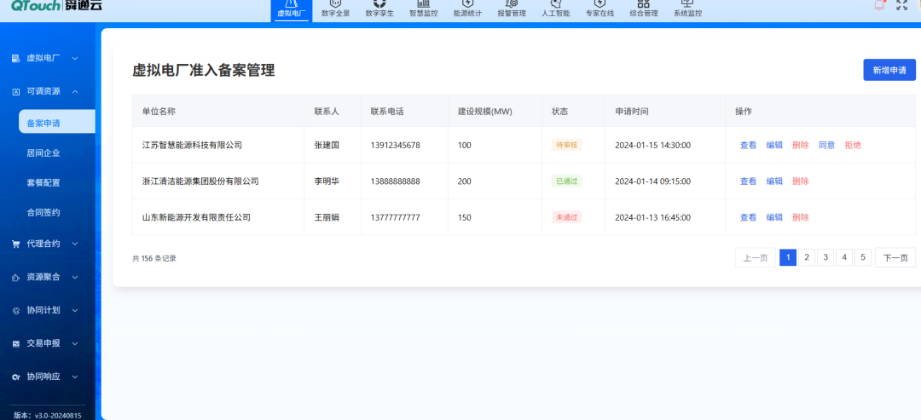Viewport: 921px width, 420px height.
Task: Go to page 4
Action: click(844, 257)
